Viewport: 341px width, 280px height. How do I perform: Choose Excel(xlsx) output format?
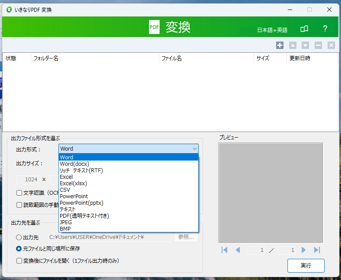(x=129, y=183)
